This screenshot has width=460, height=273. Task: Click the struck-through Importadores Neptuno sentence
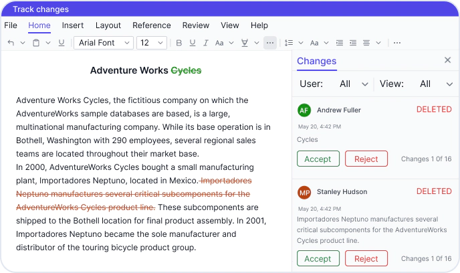(134, 194)
